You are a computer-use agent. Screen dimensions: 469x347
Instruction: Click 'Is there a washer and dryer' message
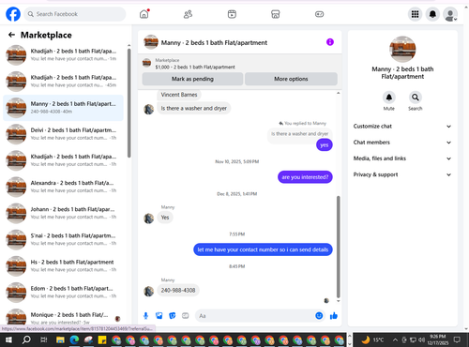coord(194,108)
